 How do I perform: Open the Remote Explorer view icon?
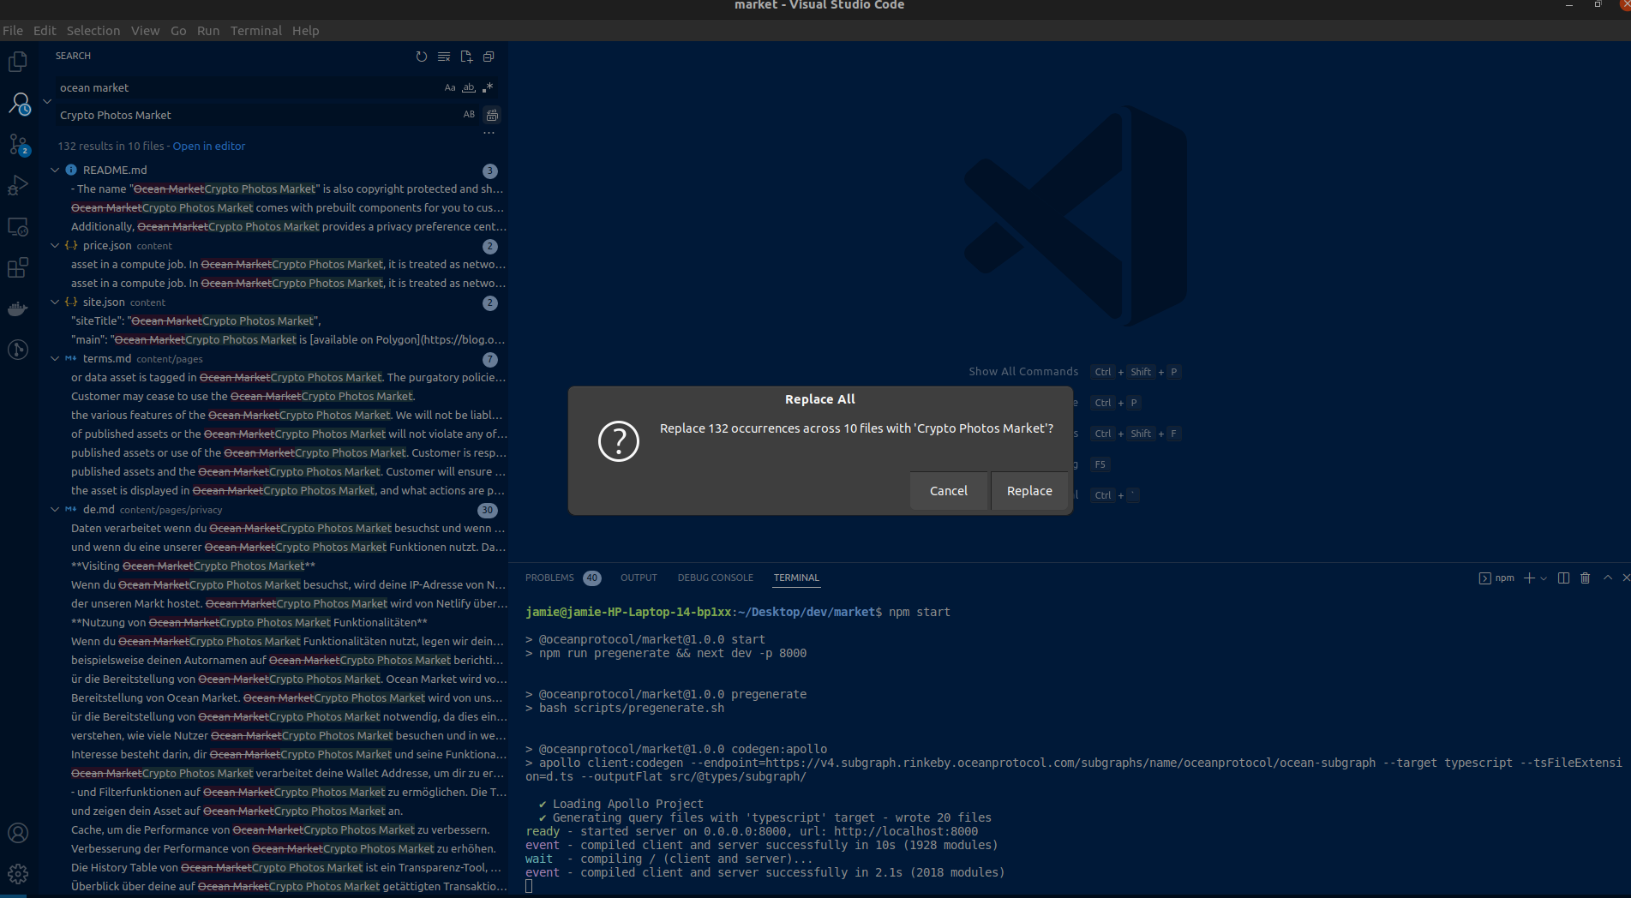point(18,226)
